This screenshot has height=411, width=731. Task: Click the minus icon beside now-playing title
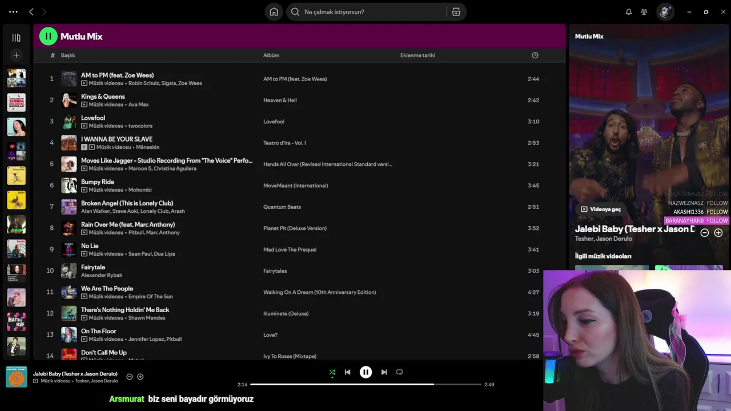click(129, 377)
